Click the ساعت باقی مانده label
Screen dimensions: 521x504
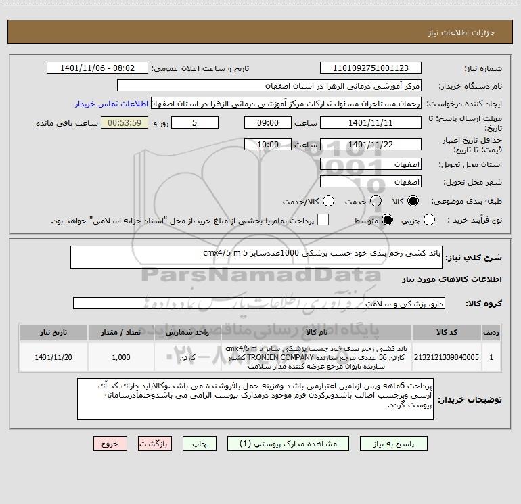(x=67, y=123)
